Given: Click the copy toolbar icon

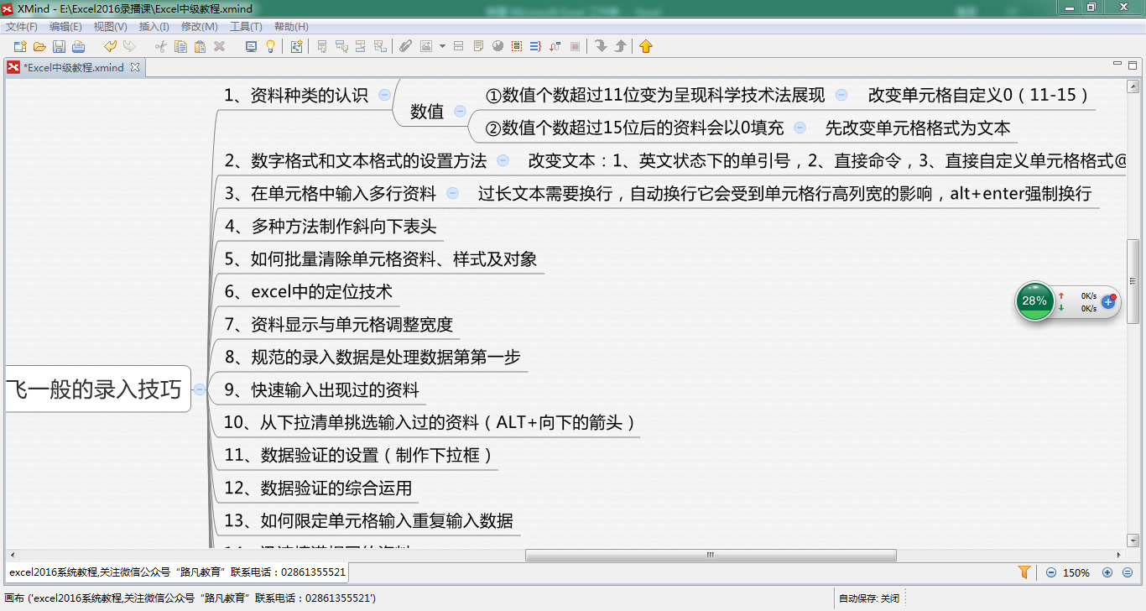Looking at the screenshot, I should [180, 46].
